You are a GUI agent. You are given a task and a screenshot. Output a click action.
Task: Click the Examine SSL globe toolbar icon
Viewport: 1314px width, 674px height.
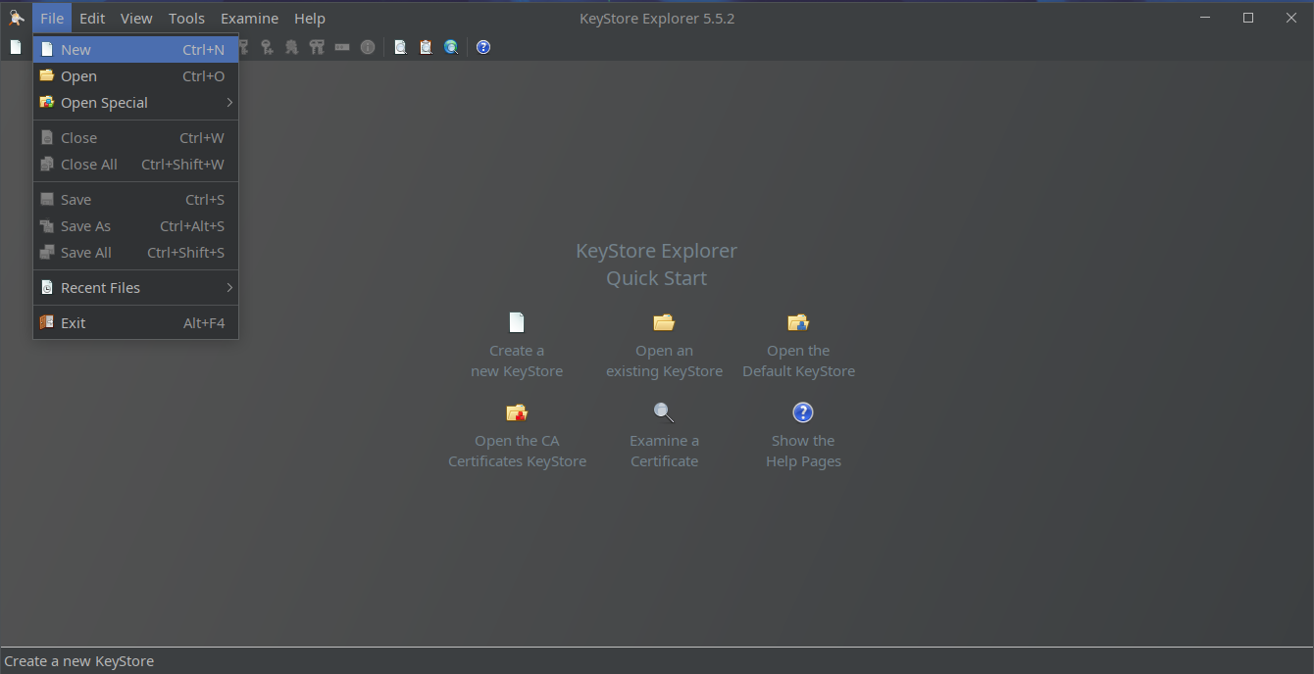pos(451,47)
